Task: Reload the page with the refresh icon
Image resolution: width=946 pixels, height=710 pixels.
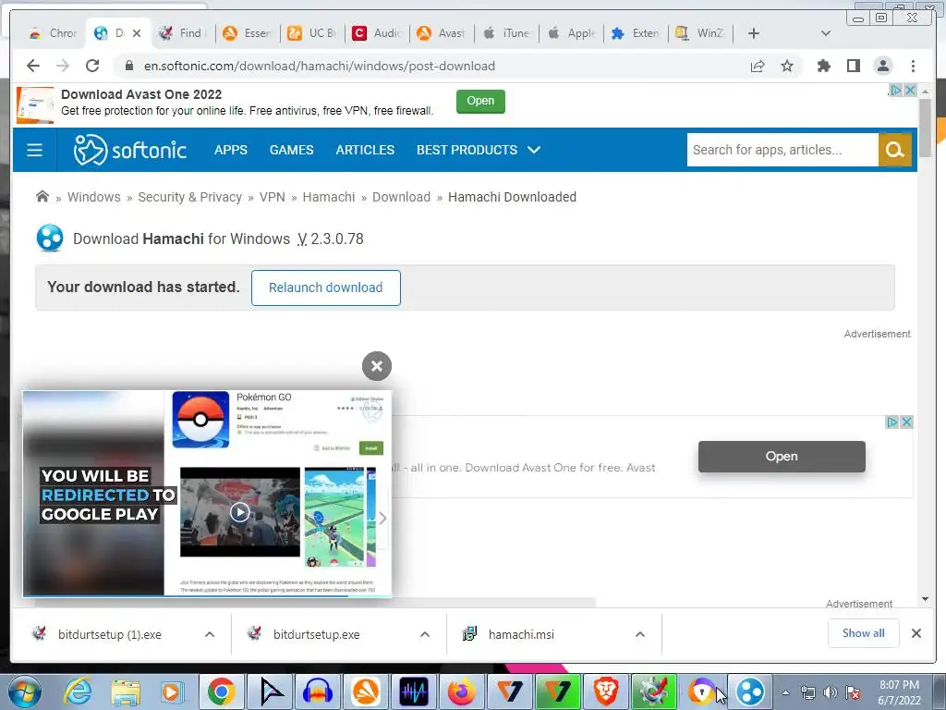Action: (92, 66)
